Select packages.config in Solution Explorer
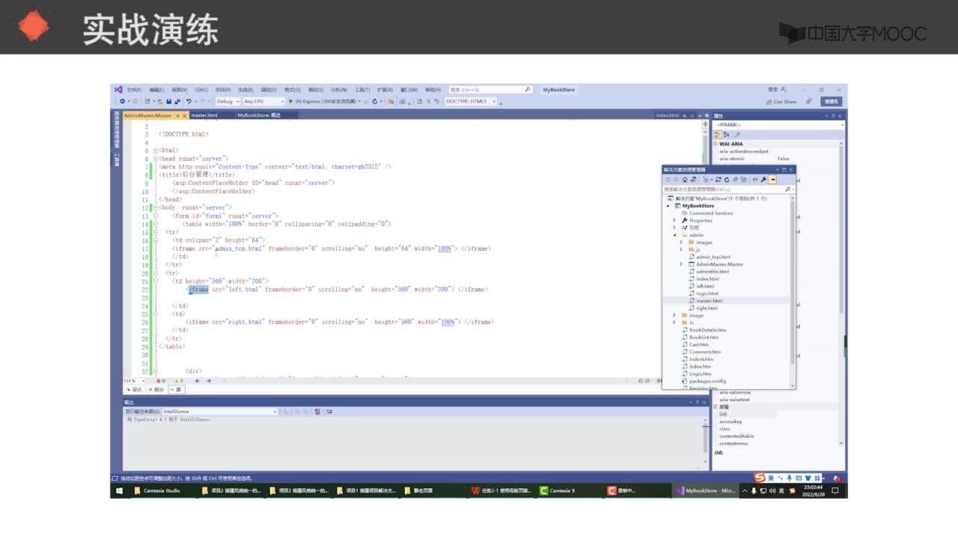Image resolution: width=958 pixels, height=539 pixels. (x=707, y=381)
